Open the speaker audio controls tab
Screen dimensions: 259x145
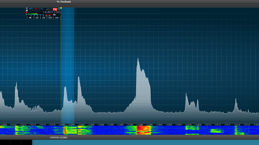[30, 18]
